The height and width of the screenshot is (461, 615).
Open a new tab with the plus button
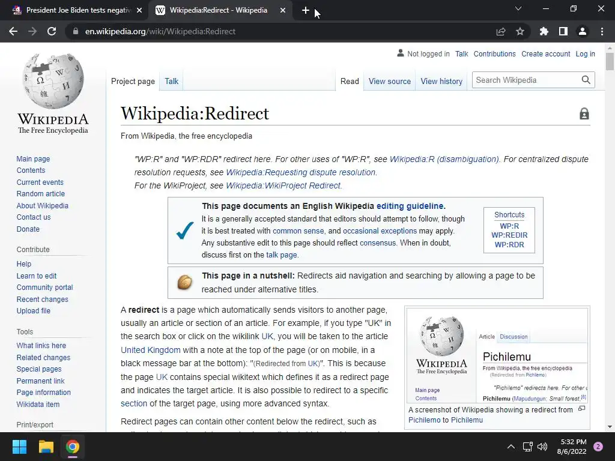click(x=306, y=11)
